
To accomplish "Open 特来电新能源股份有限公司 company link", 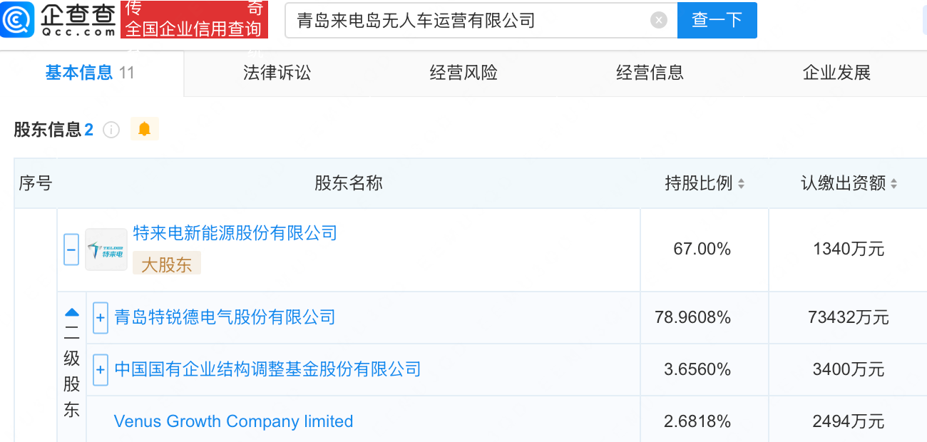I will point(235,233).
